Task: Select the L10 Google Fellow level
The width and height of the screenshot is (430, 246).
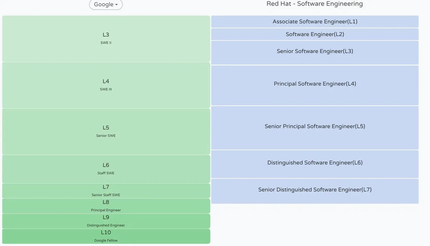Action: coord(106,236)
